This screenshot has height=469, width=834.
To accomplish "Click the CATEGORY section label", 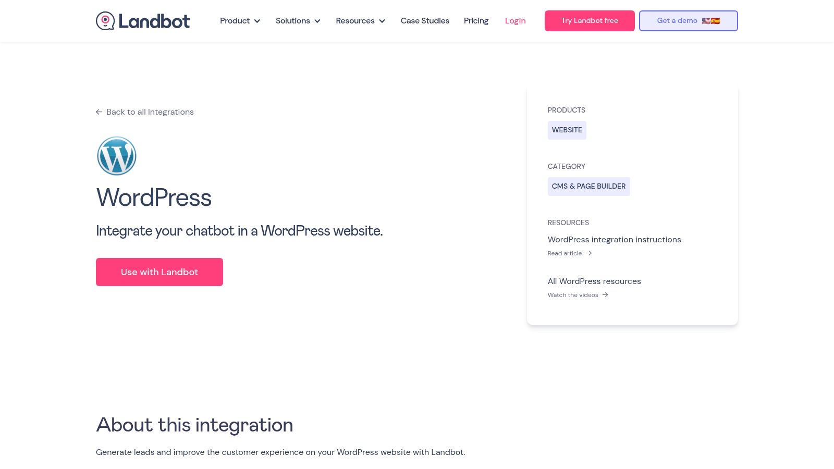I will [567, 166].
